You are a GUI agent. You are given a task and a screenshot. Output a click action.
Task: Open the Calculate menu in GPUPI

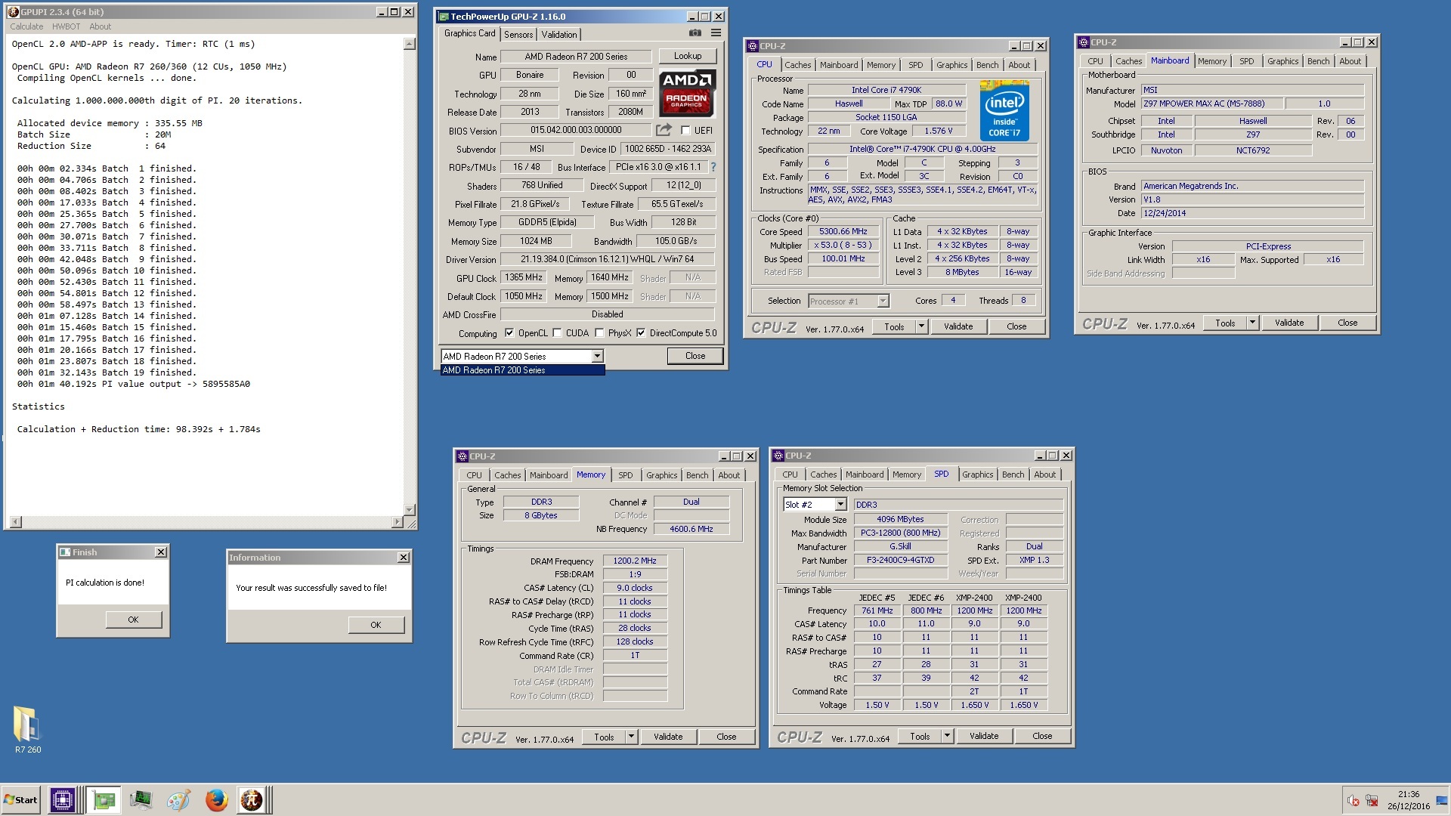tap(26, 26)
